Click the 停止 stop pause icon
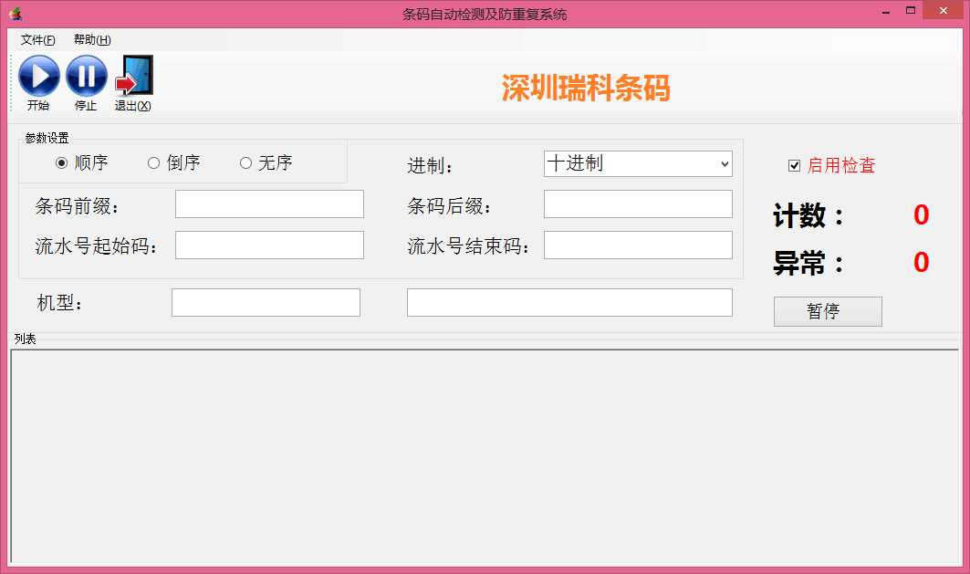Image resolution: width=970 pixels, height=574 pixels. pos(87,76)
